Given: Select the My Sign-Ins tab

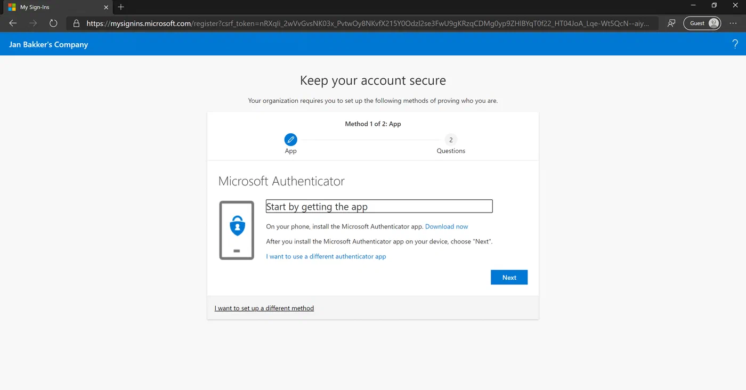Looking at the screenshot, I should pyautogui.click(x=58, y=7).
